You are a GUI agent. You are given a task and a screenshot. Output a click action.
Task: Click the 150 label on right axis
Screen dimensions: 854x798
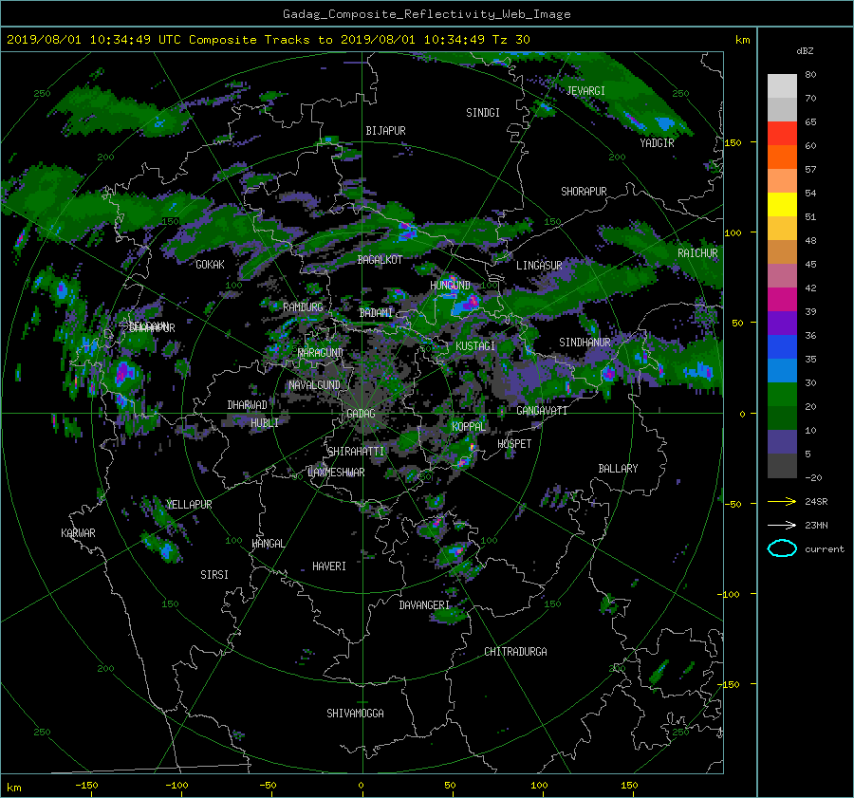point(733,142)
